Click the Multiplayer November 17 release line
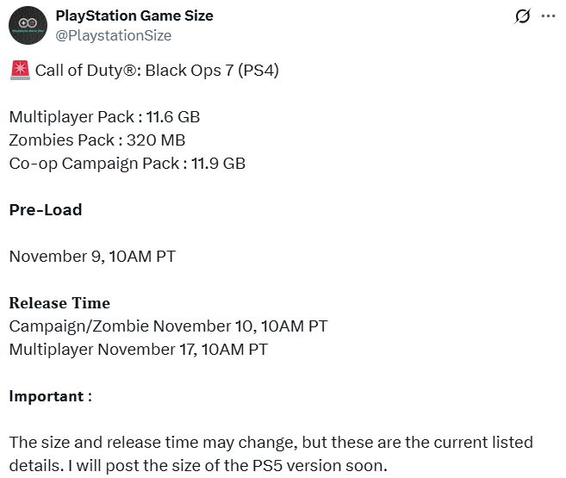 click(x=138, y=349)
